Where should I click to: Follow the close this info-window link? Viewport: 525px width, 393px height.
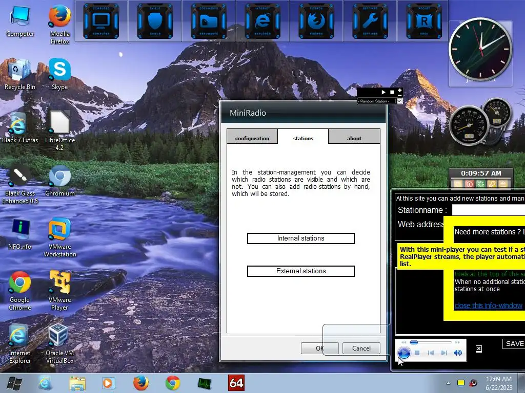point(488,305)
